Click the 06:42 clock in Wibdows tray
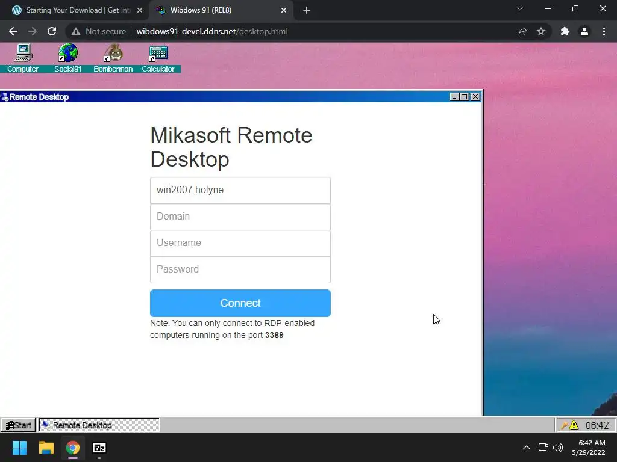Image resolution: width=617 pixels, height=462 pixels. pyautogui.click(x=597, y=425)
